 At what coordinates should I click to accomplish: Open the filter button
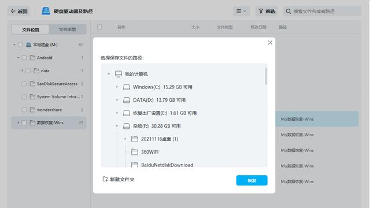(x=267, y=11)
